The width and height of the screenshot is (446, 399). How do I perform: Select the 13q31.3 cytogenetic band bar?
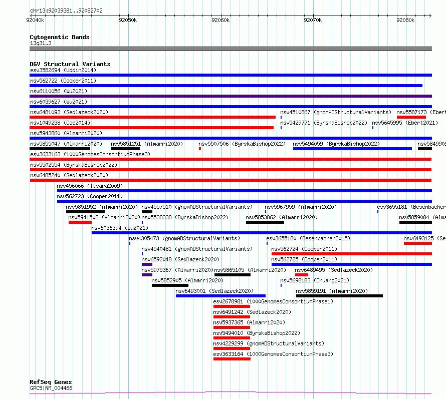click(x=231, y=49)
